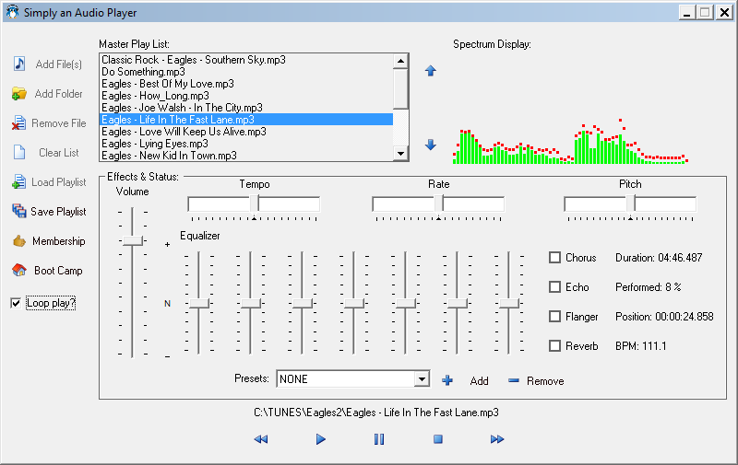Disable the Loop play checkbox

pyautogui.click(x=16, y=303)
